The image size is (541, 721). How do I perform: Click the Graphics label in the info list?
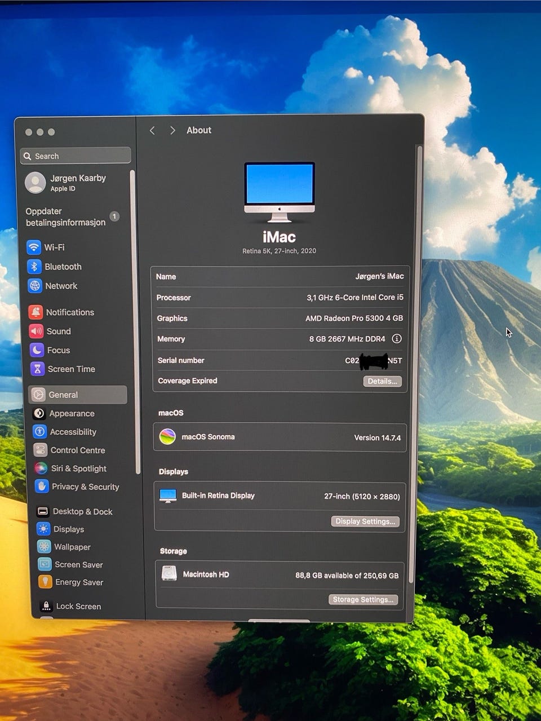(x=172, y=318)
